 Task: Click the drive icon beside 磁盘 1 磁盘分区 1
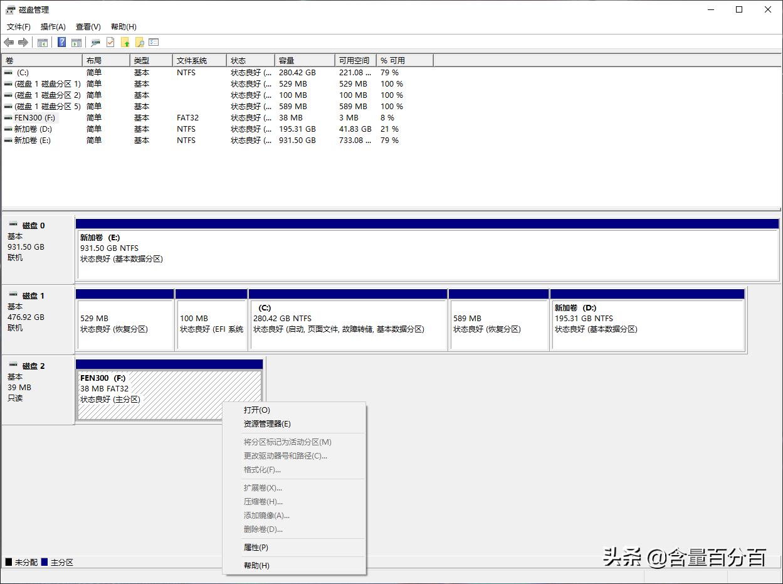tap(8, 84)
